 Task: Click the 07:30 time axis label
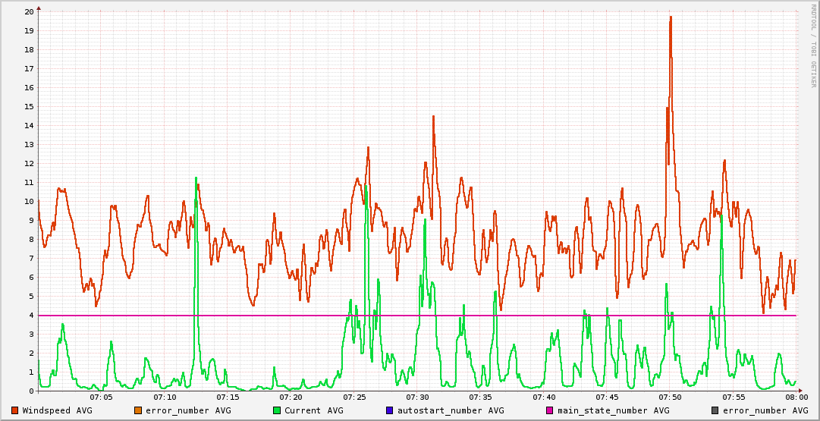click(417, 397)
